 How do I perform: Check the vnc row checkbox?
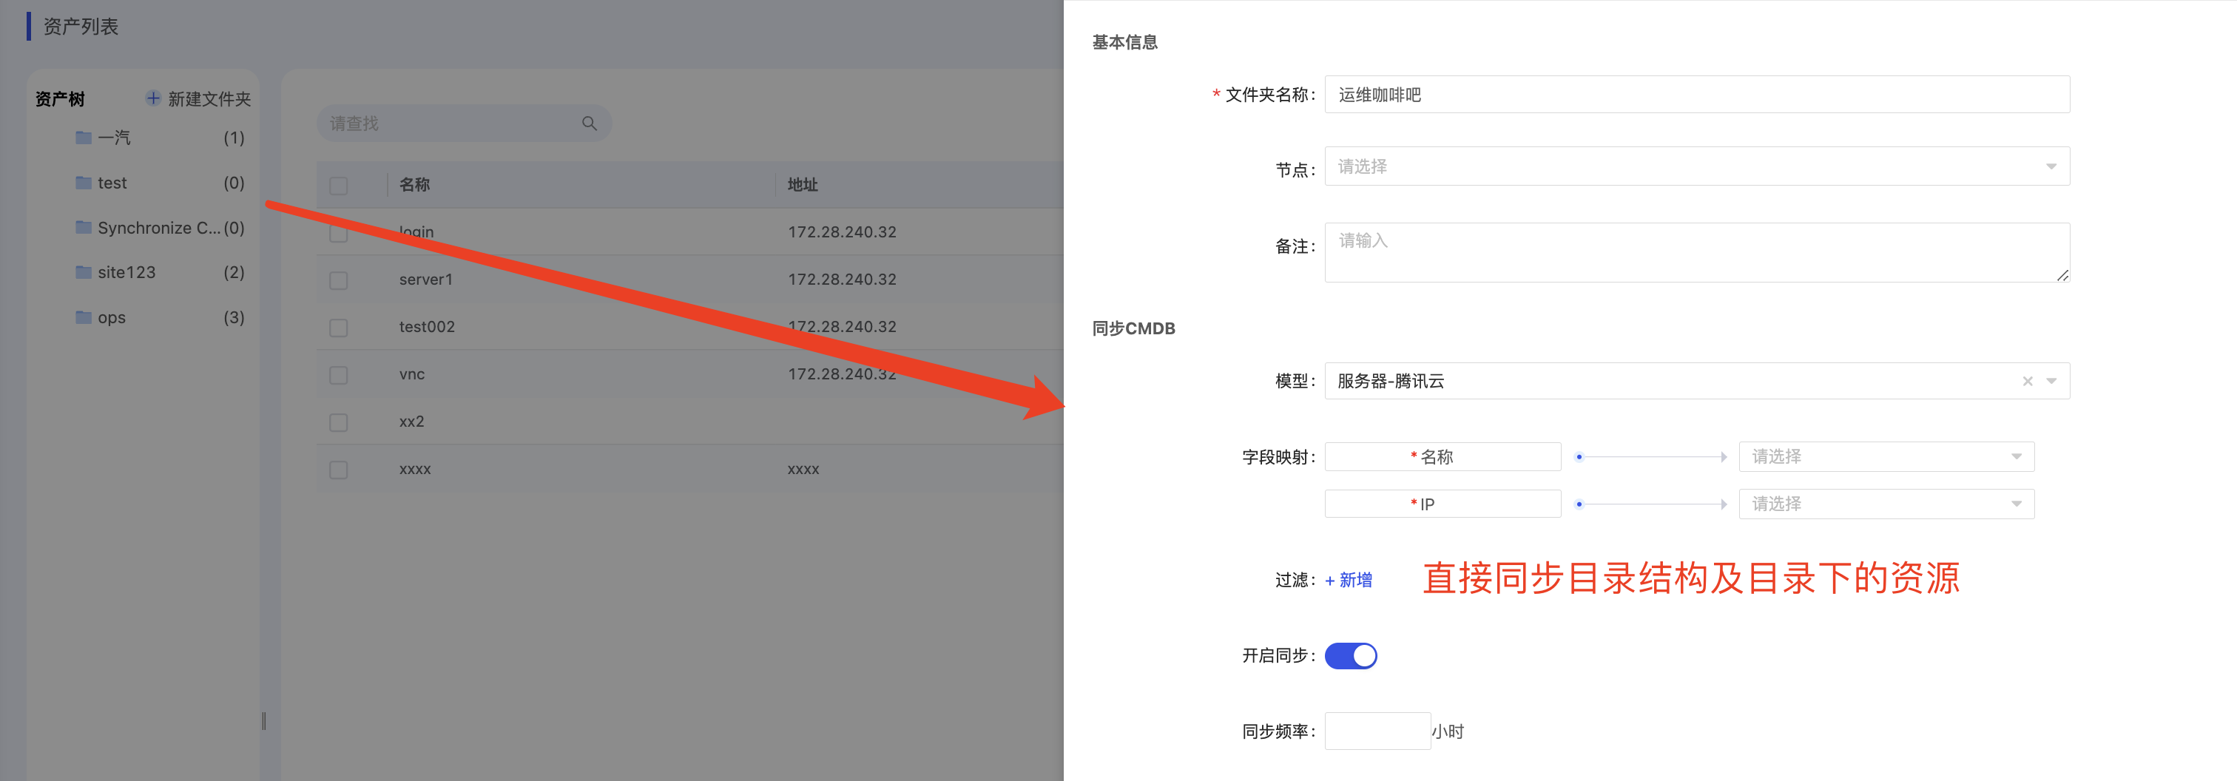coord(339,375)
